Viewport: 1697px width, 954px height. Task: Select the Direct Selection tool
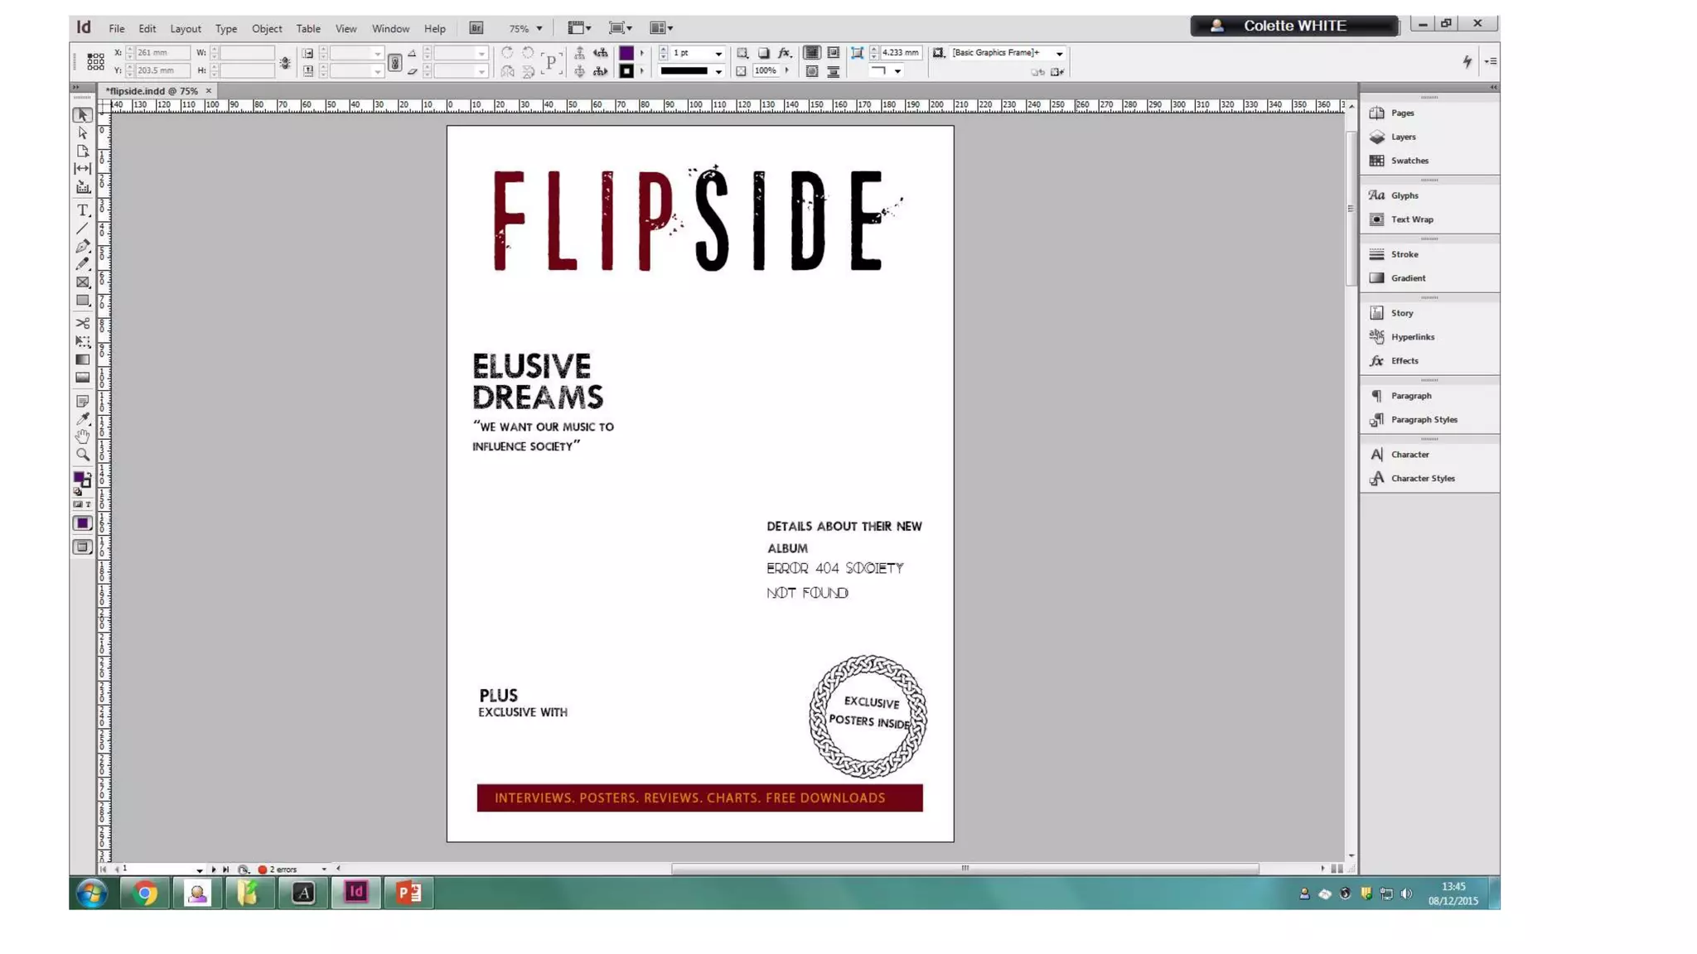click(x=83, y=132)
